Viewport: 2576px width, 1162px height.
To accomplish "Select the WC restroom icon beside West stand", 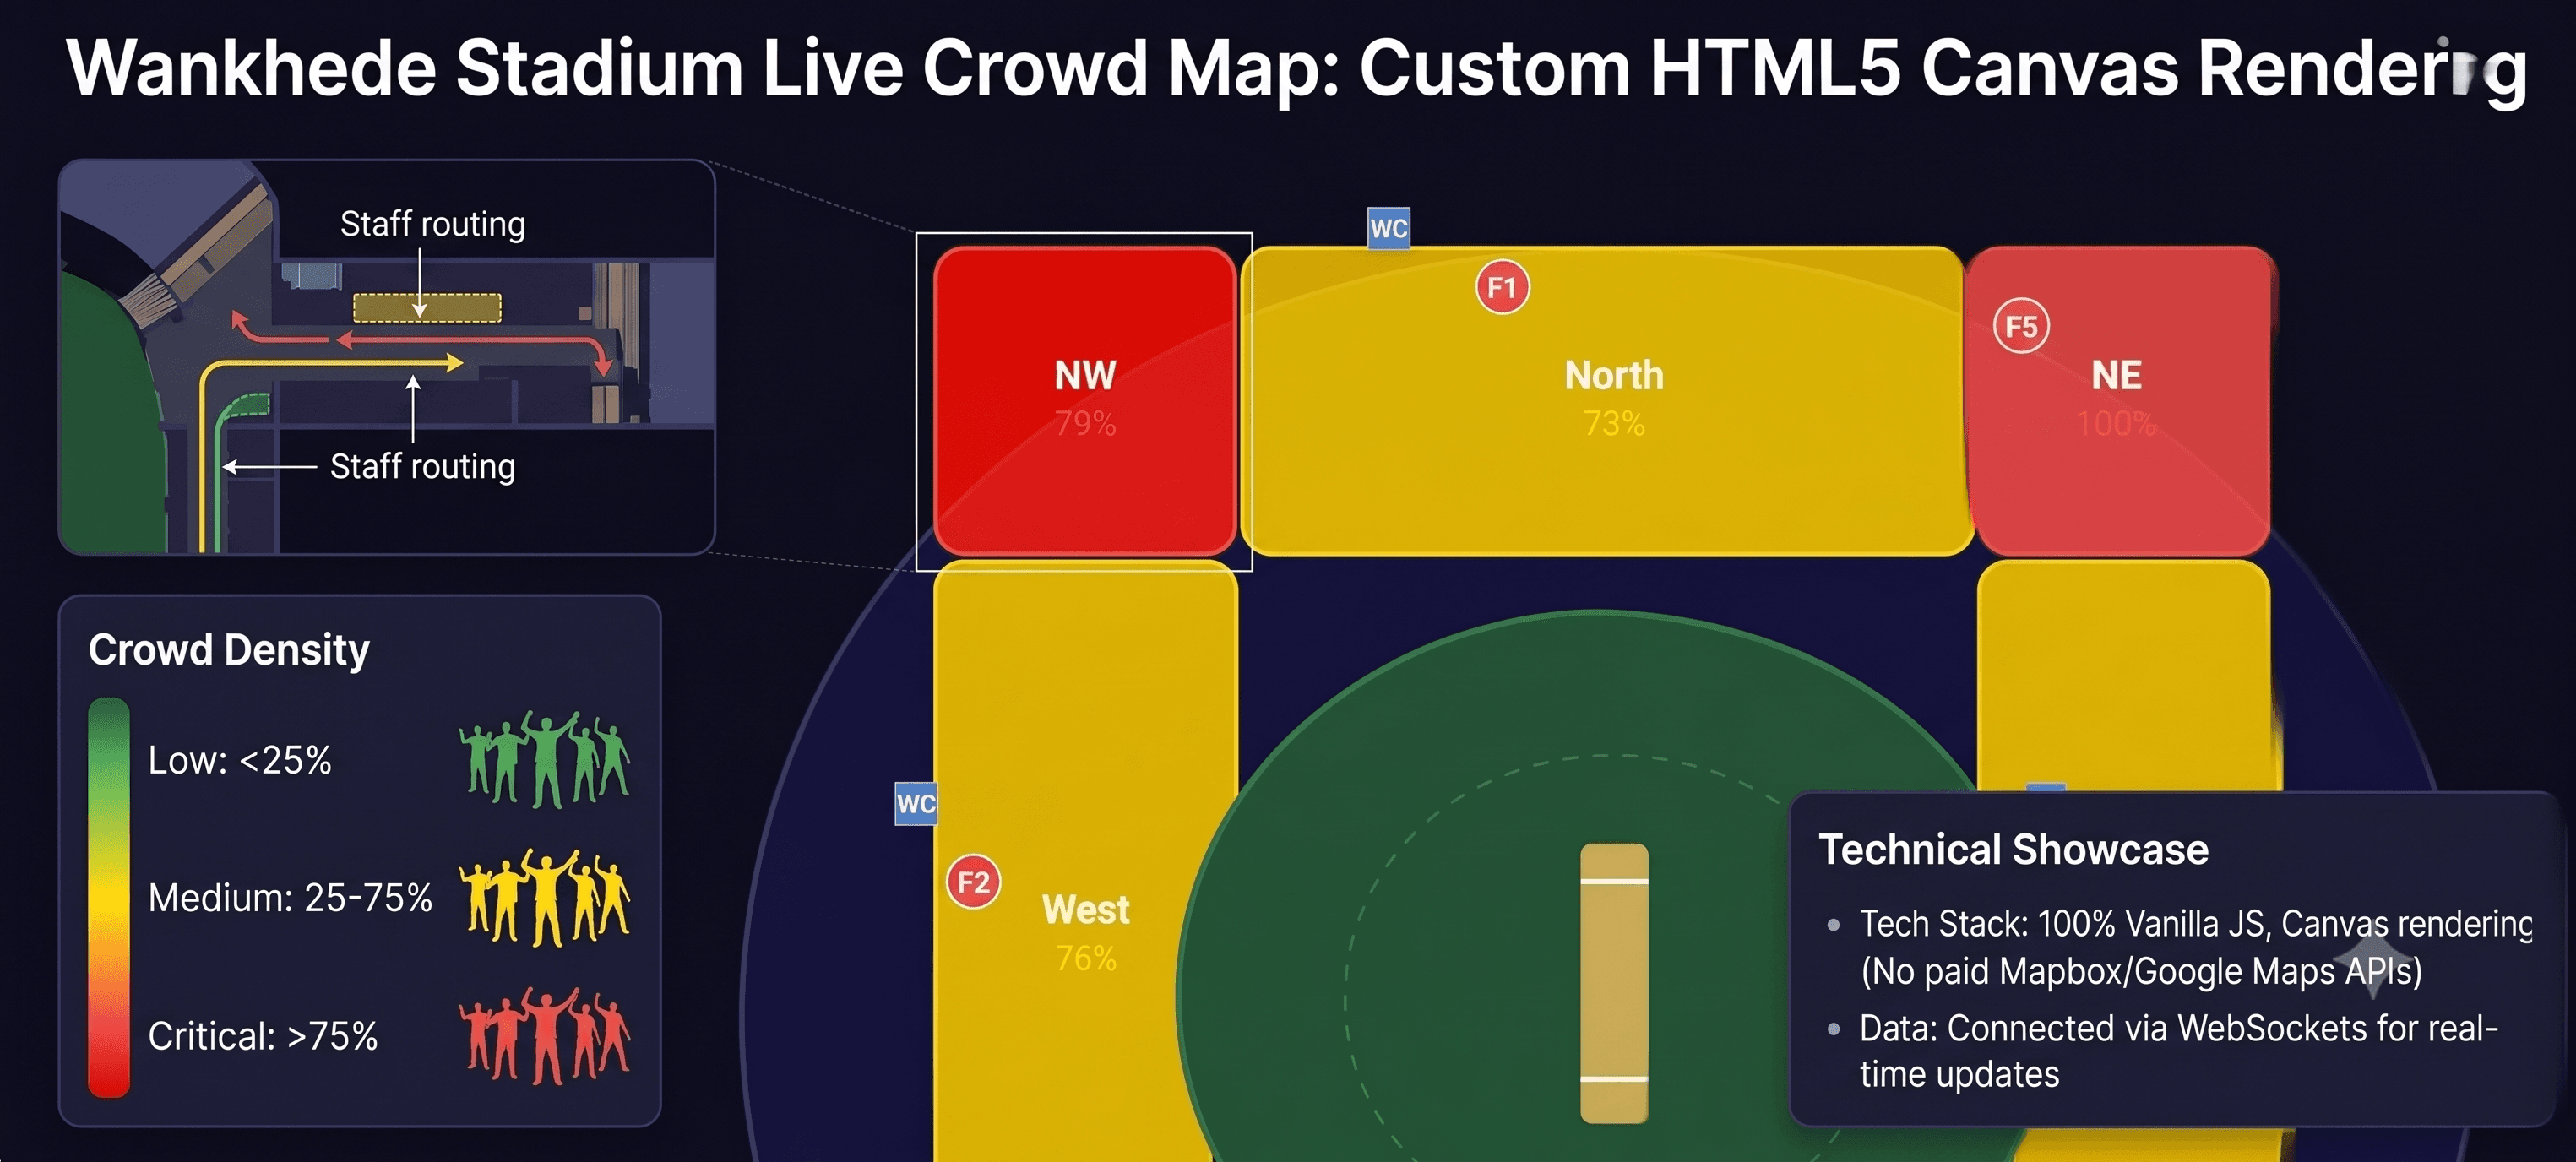I will click(x=916, y=803).
